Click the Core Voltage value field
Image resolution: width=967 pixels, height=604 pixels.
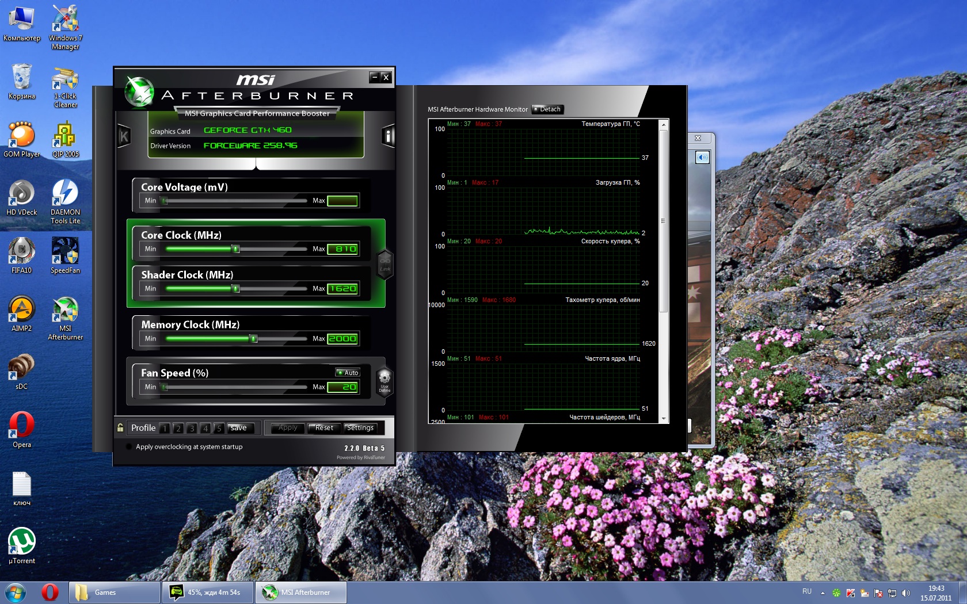342,201
